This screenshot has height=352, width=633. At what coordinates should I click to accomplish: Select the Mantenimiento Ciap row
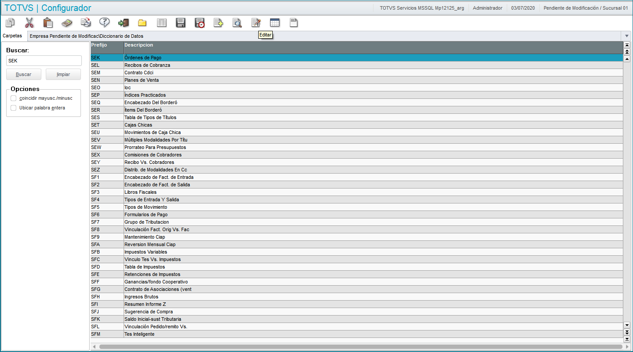(x=357, y=237)
